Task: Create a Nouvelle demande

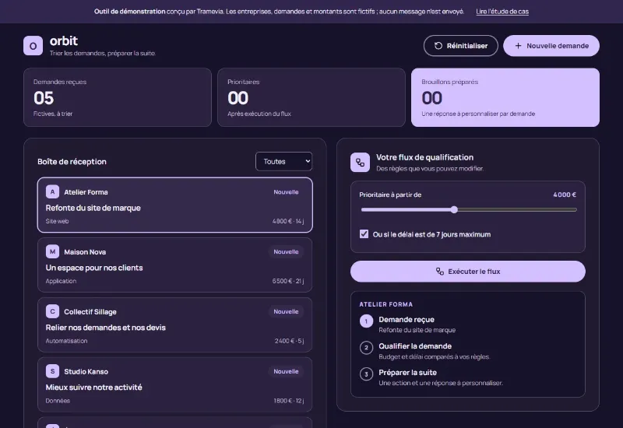Action: point(551,46)
